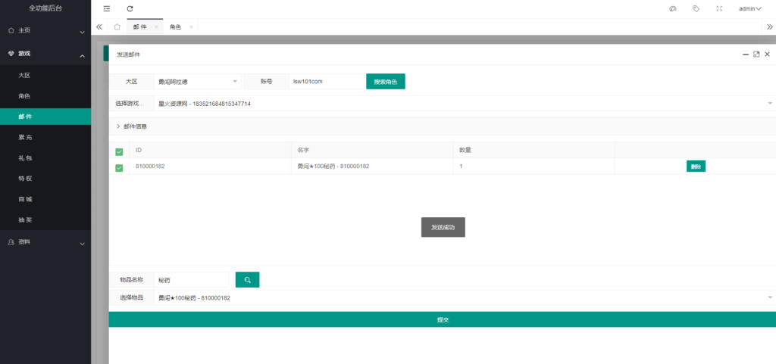Click the home tab icon
The width and height of the screenshot is (776, 364).
pos(117,26)
